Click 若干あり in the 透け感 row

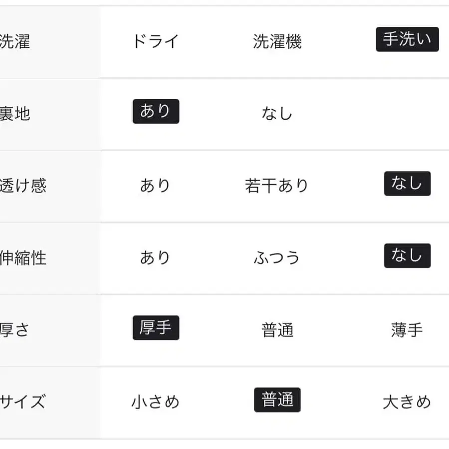(278, 186)
